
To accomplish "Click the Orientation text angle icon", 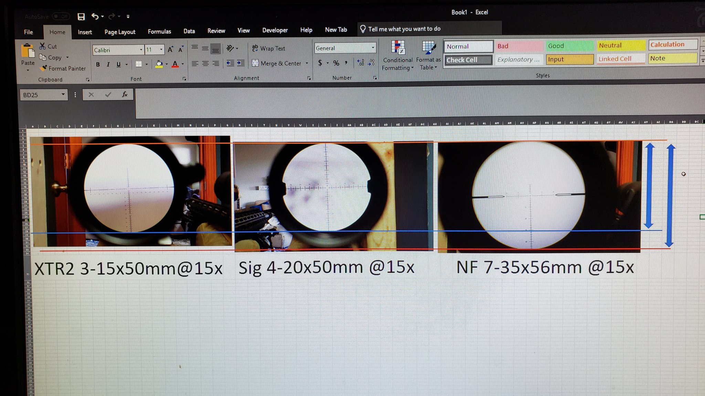I will 230,48.
